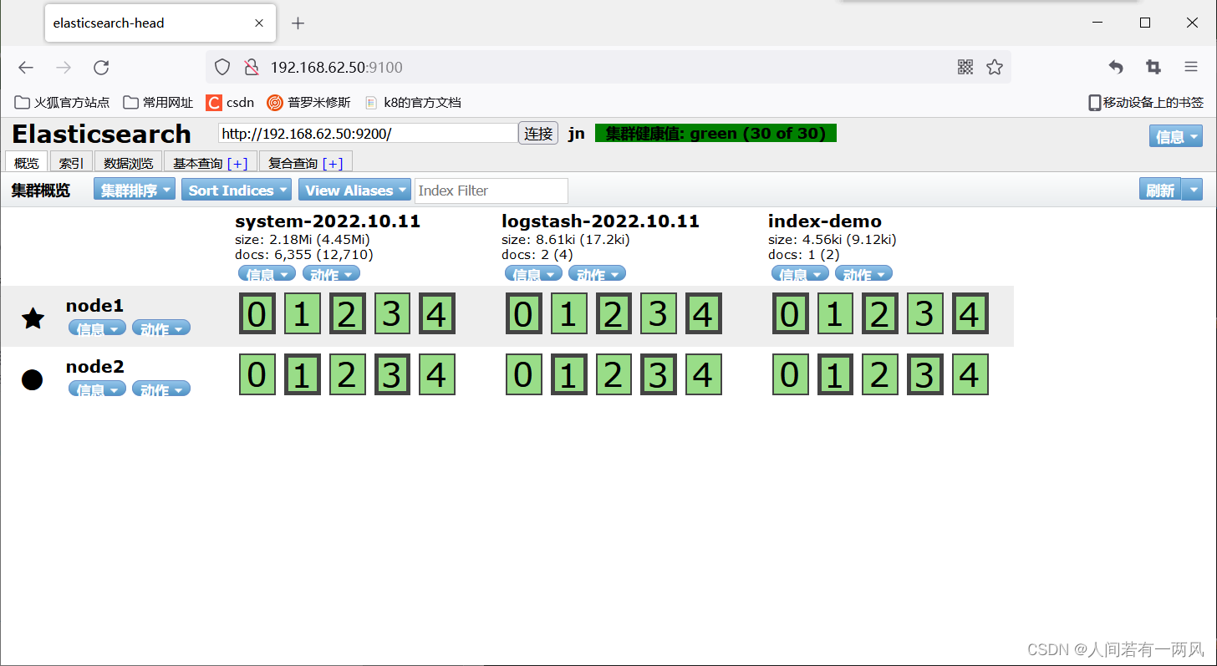Expand the arrow next to 刷新 button
This screenshot has height=666, width=1217.
click(x=1192, y=190)
